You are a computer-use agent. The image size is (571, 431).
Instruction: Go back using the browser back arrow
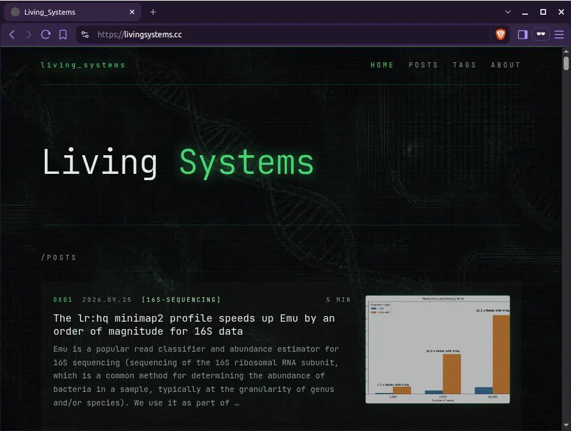12,35
